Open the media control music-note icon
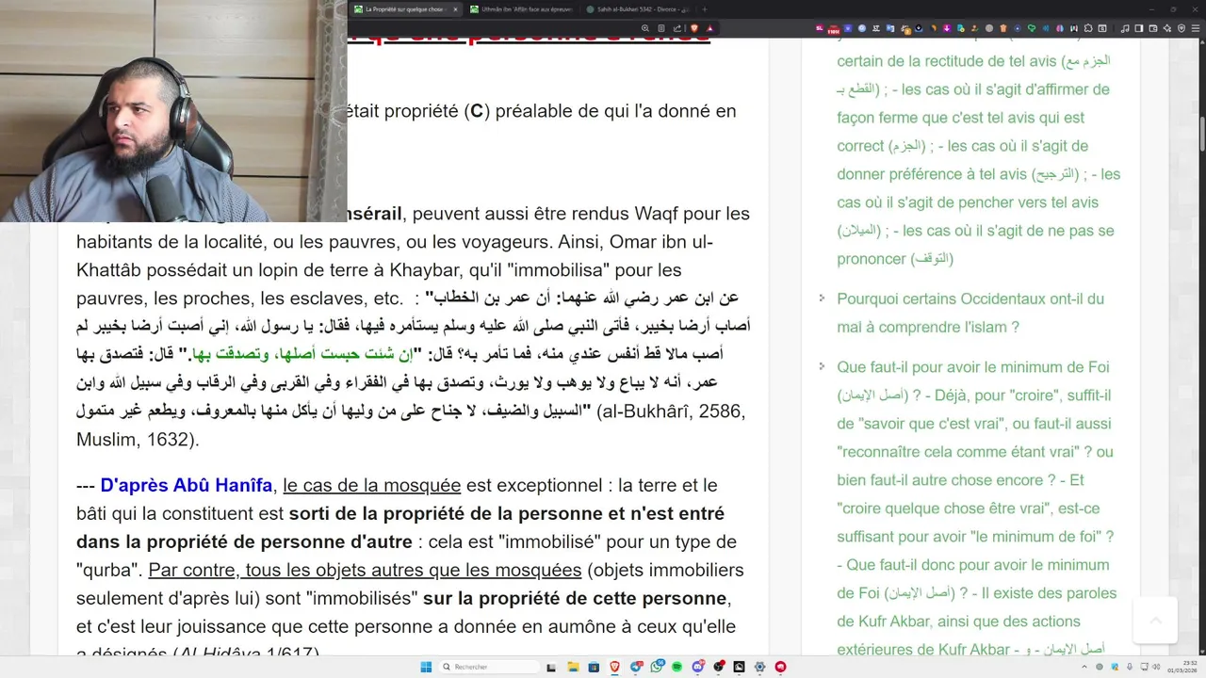The height and width of the screenshot is (678, 1206). click(x=1125, y=28)
